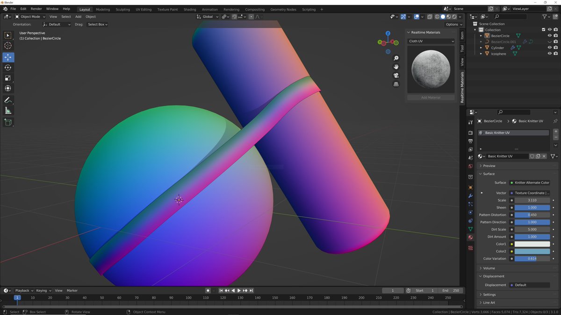Open the Orientation Default dropdown

pyautogui.click(x=57, y=24)
